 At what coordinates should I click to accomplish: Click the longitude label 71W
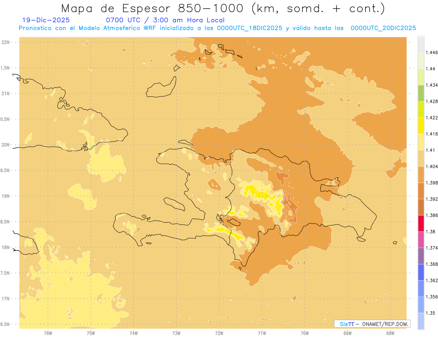(262, 333)
